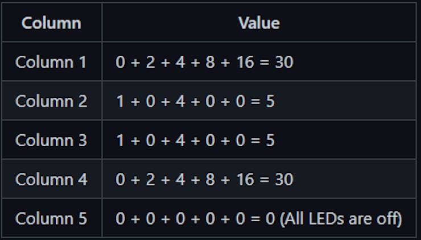The height and width of the screenshot is (240, 421).
Task: Click the result "30" in Column 4 row
Action: coord(284,180)
